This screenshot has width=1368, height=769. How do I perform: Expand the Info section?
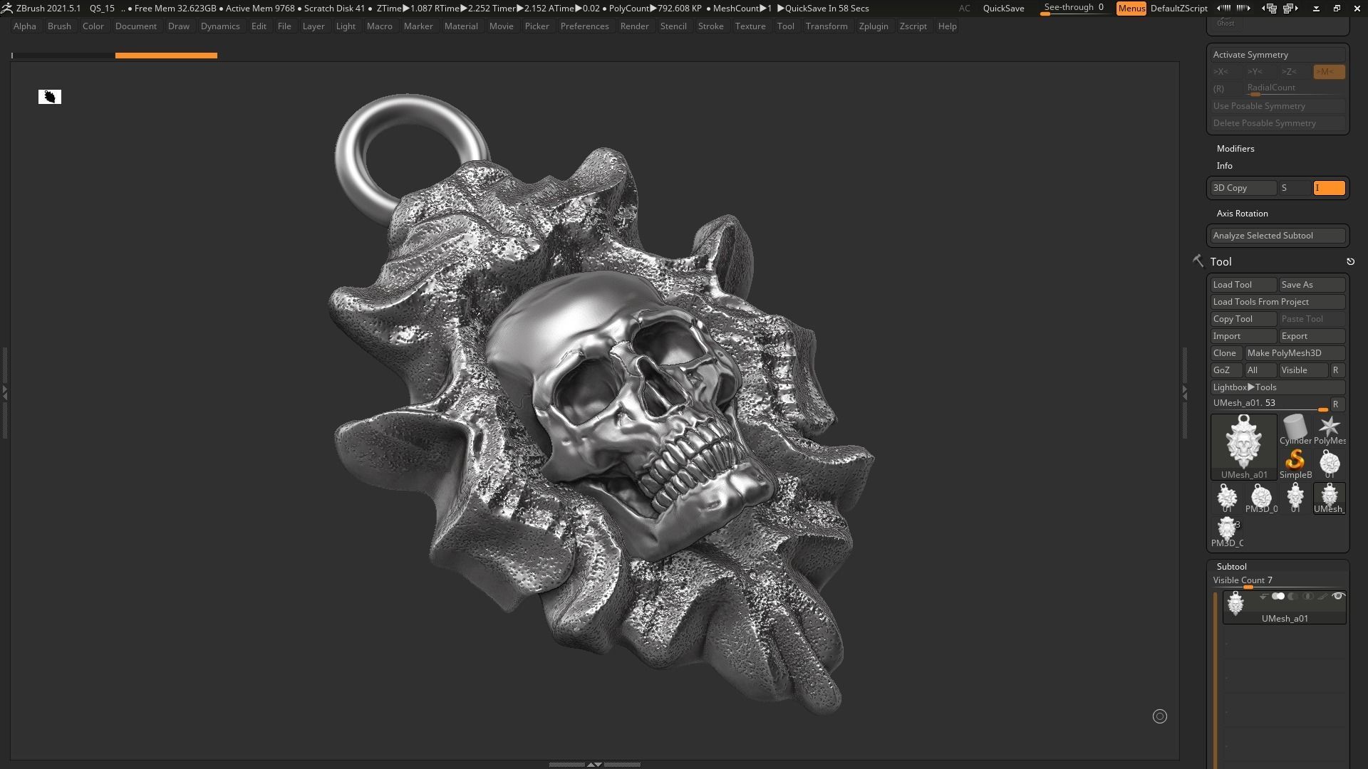1224,166
